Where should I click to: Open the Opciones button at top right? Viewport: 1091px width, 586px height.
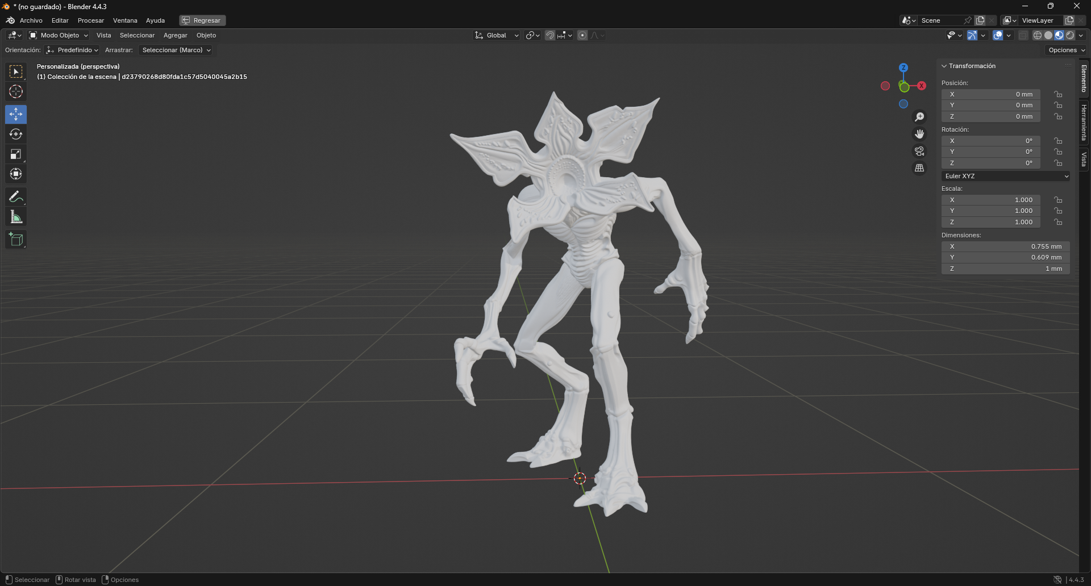tap(1066, 50)
